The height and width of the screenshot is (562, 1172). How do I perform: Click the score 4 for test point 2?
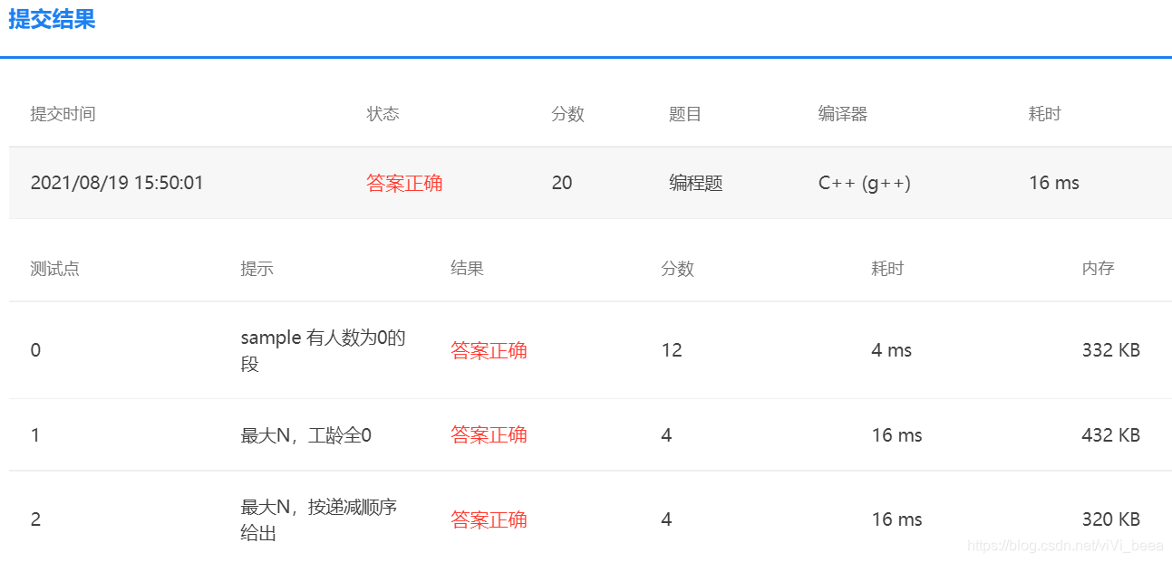click(x=666, y=519)
